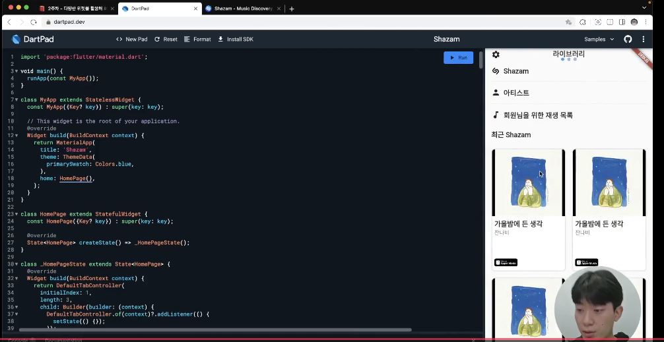664x342 pixels.
Task: Create a New Pad
Action: tap(132, 40)
